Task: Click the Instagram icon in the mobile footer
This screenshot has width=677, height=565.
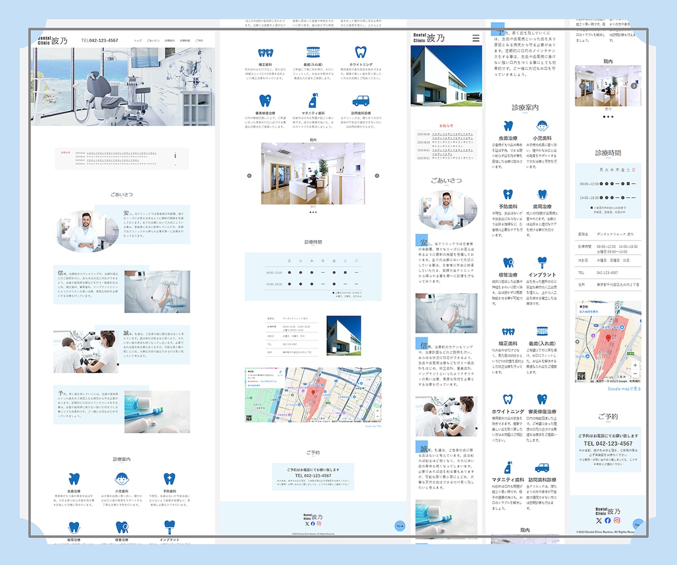Action: pos(617,521)
